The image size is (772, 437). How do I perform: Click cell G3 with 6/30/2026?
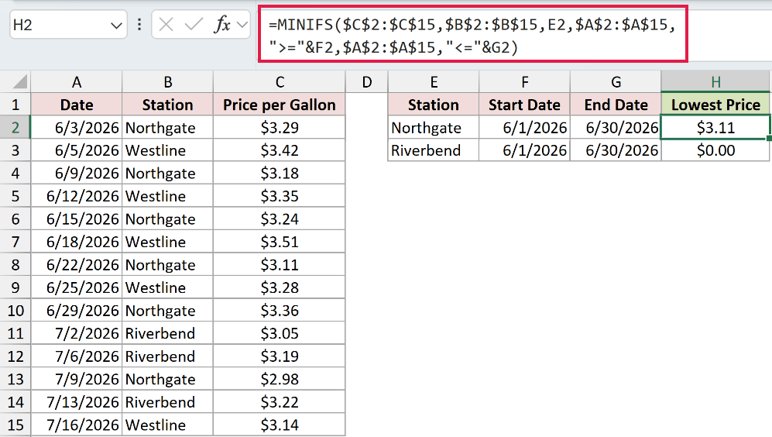pyautogui.click(x=616, y=150)
